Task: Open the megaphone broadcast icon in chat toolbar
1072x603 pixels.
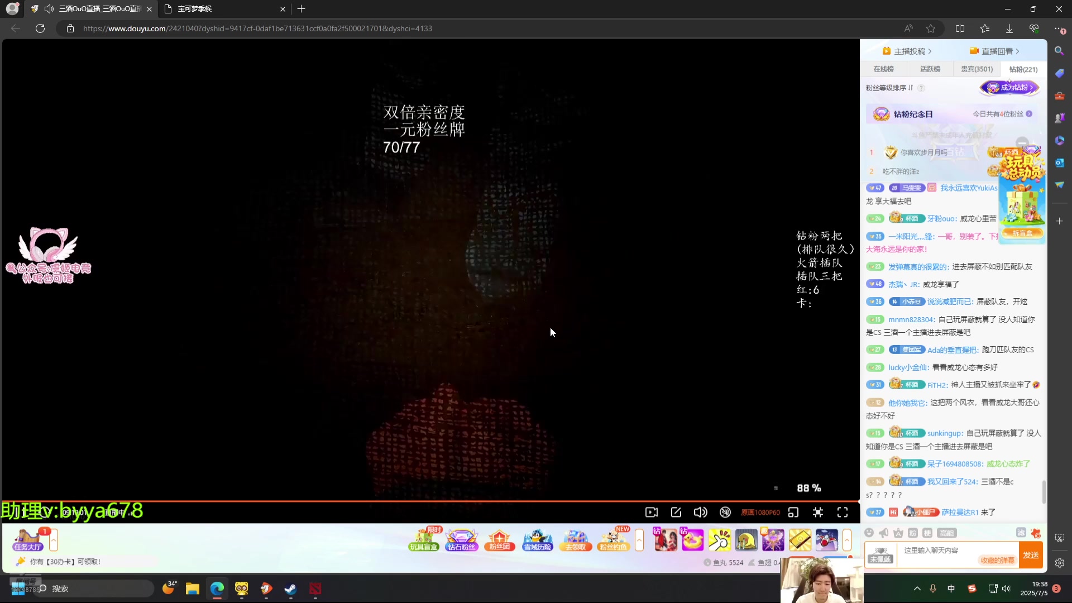Action: 884,533
